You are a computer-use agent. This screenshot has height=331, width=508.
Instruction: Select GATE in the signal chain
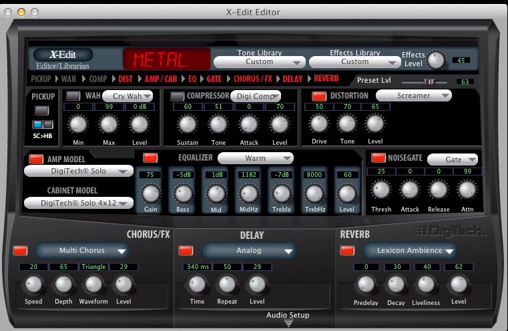click(x=214, y=79)
